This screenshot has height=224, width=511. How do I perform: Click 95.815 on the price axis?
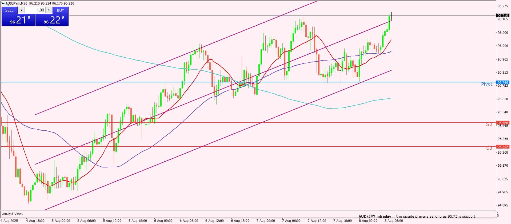tap(503, 72)
